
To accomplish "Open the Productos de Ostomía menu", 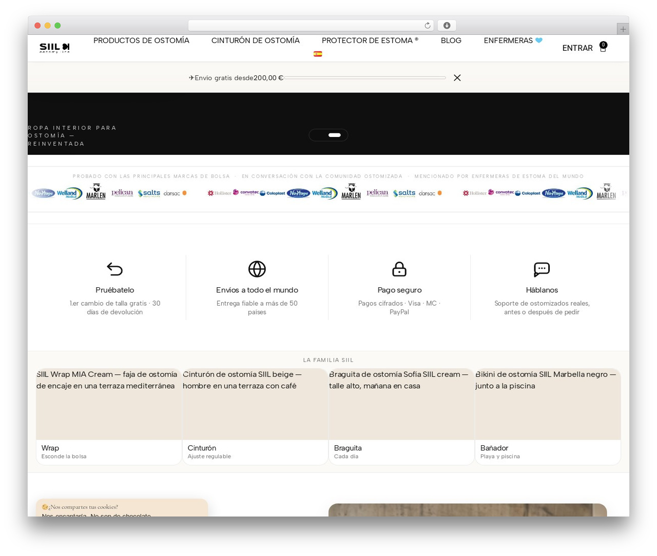I will pos(141,41).
